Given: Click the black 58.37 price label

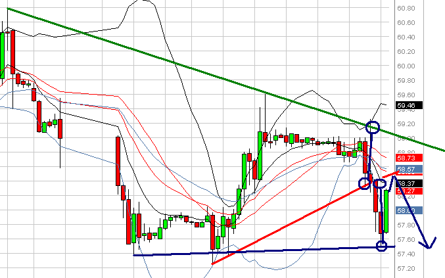Looking at the screenshot, I should (409, 183).
